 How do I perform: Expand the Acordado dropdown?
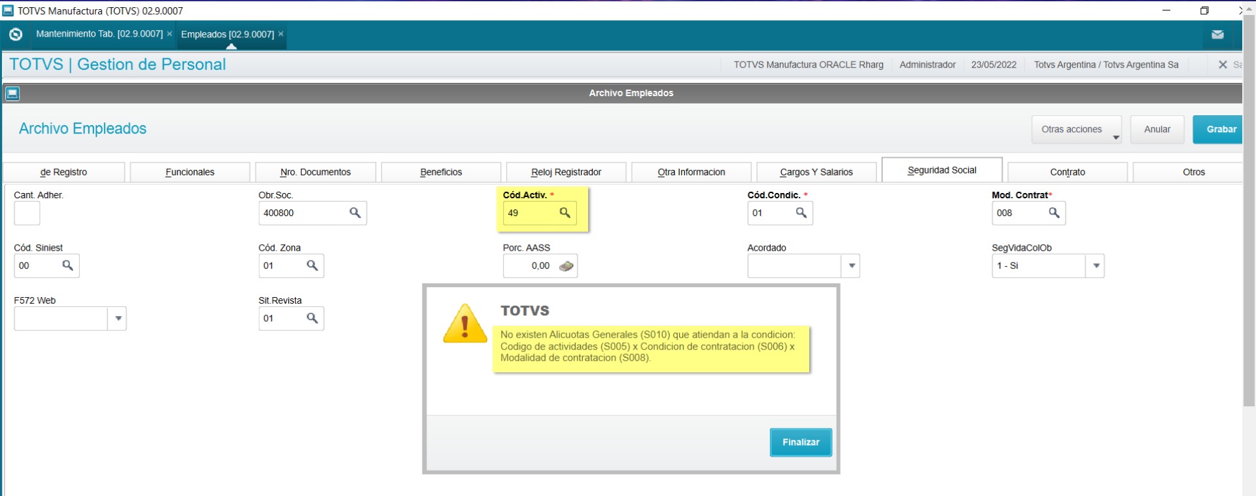coord(851,266)
